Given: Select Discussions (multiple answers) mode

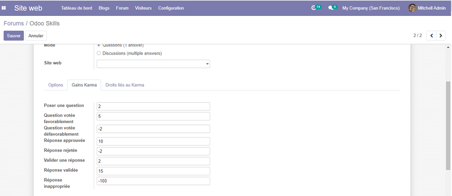Looking at the screenshot, I should click(x=98, y=53).
